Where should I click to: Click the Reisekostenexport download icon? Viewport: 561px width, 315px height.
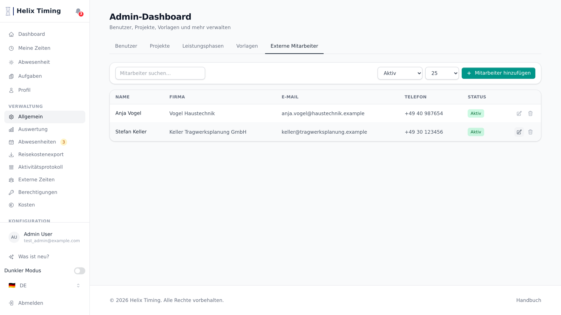11,155
